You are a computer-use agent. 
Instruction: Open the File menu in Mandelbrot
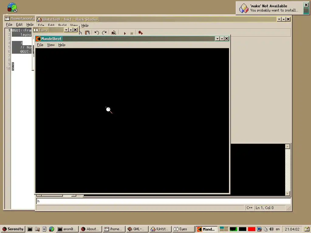(x=40, y=45)
